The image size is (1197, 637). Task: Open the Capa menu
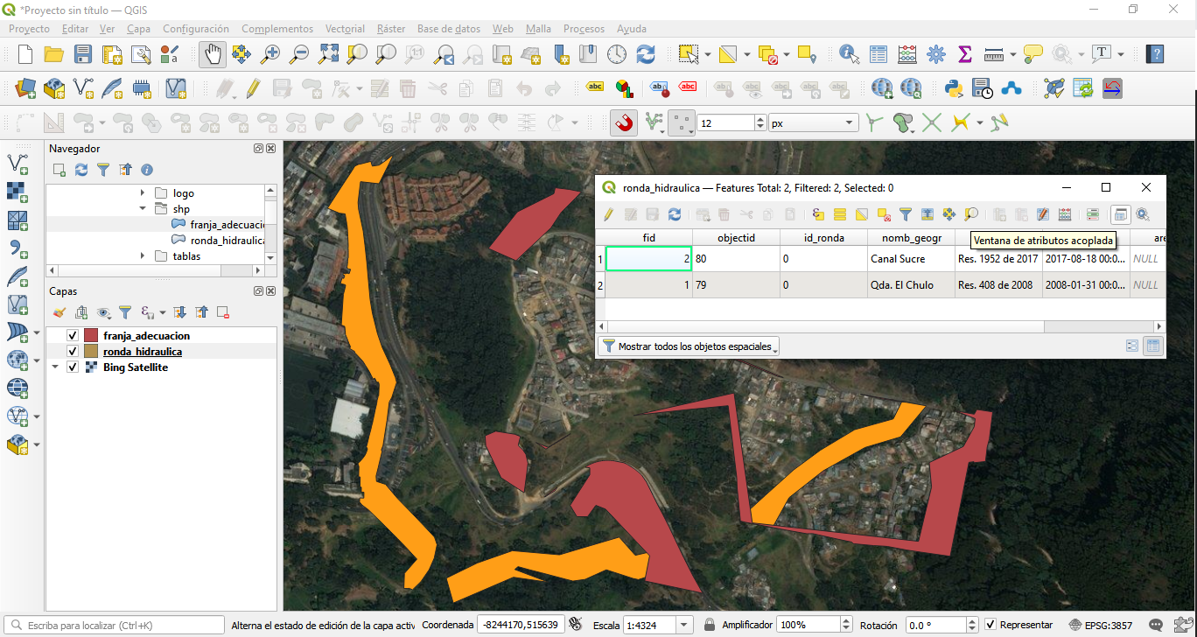point(138,29)
